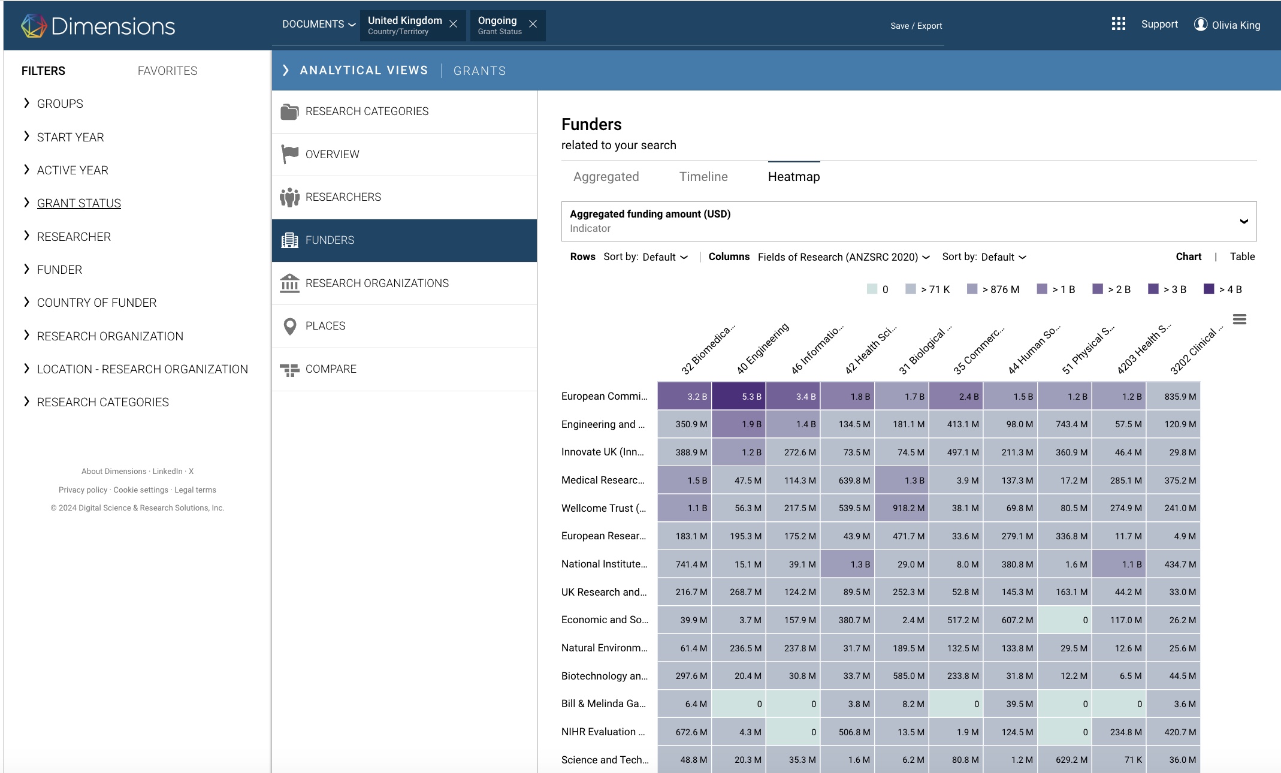
Task: Expand the Research Organization filter
Action: [x=26, y=336]
